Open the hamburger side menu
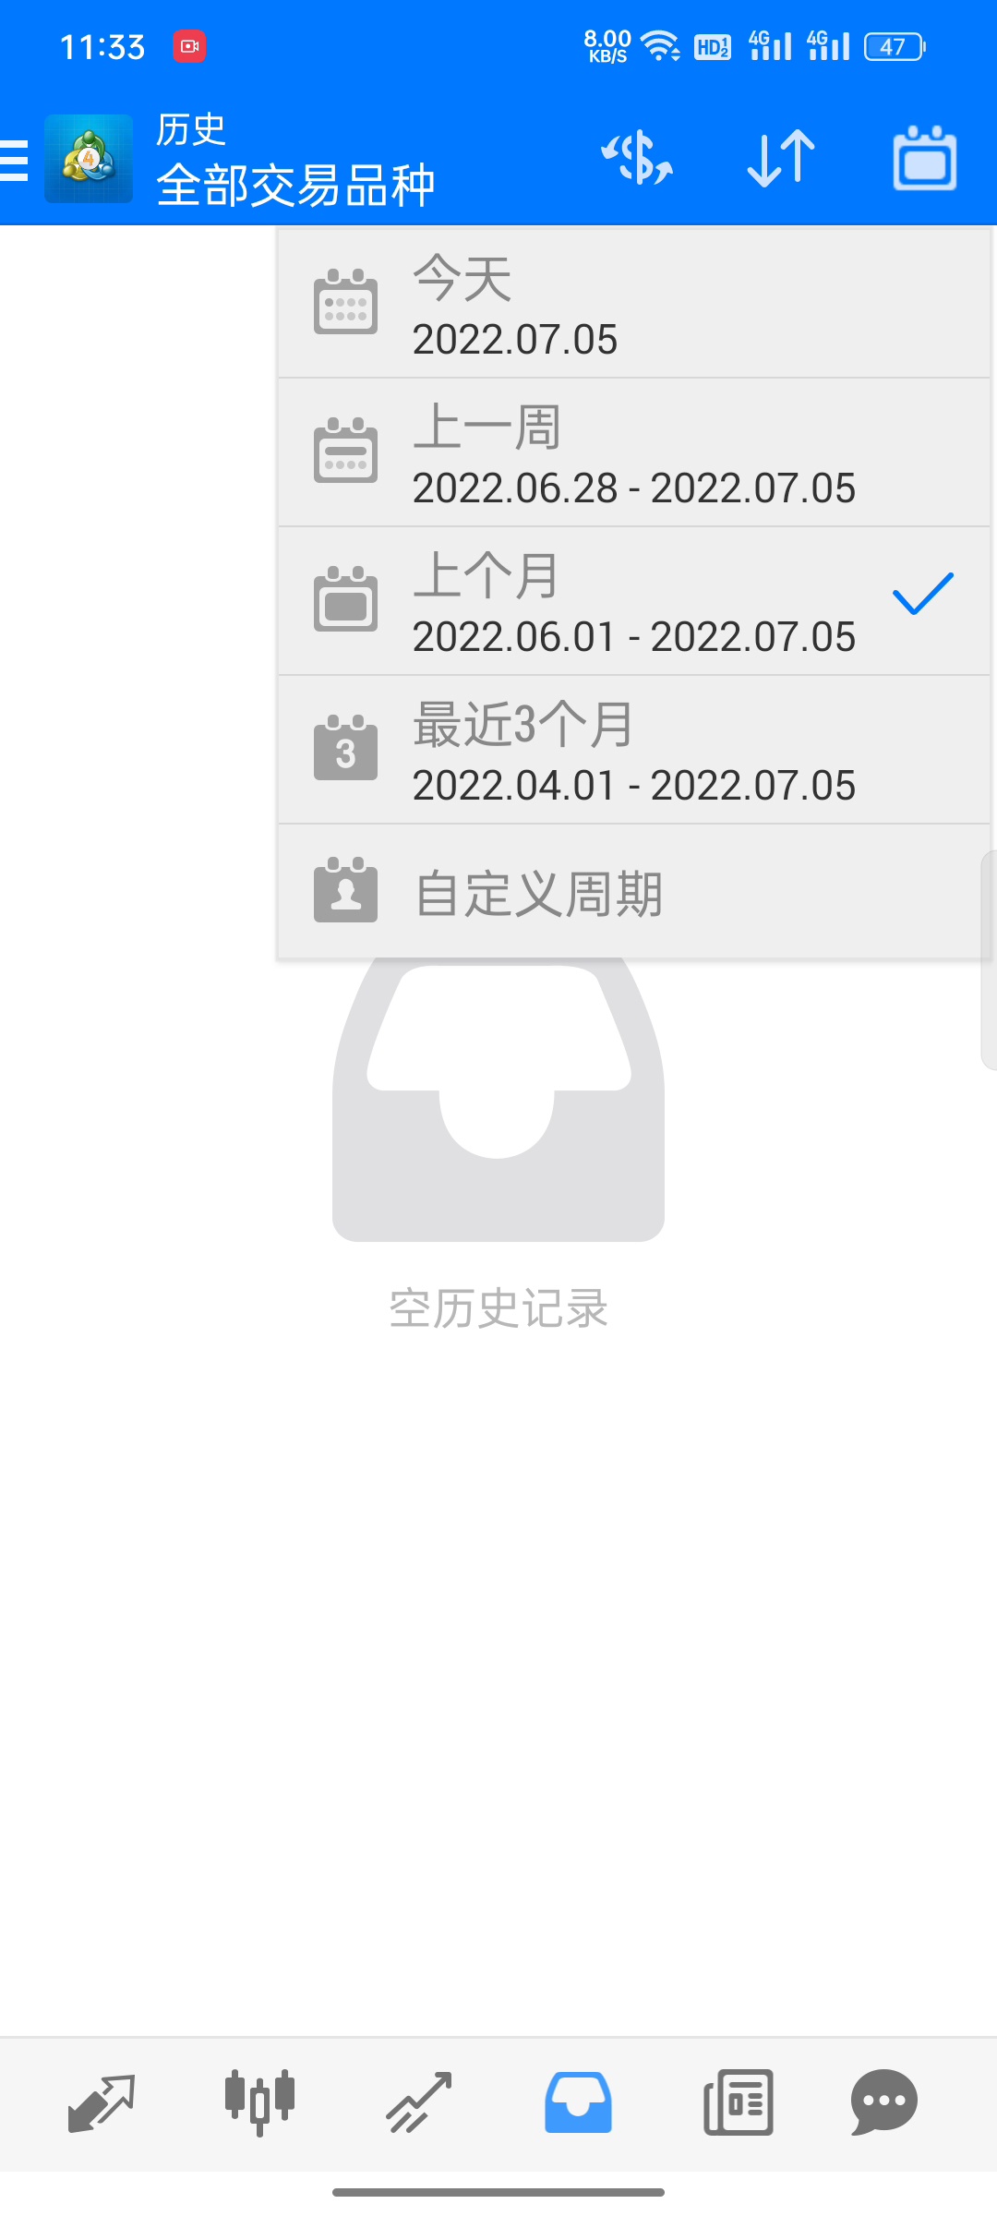This screenshot has width=997, height=2216. pos(14,160)
